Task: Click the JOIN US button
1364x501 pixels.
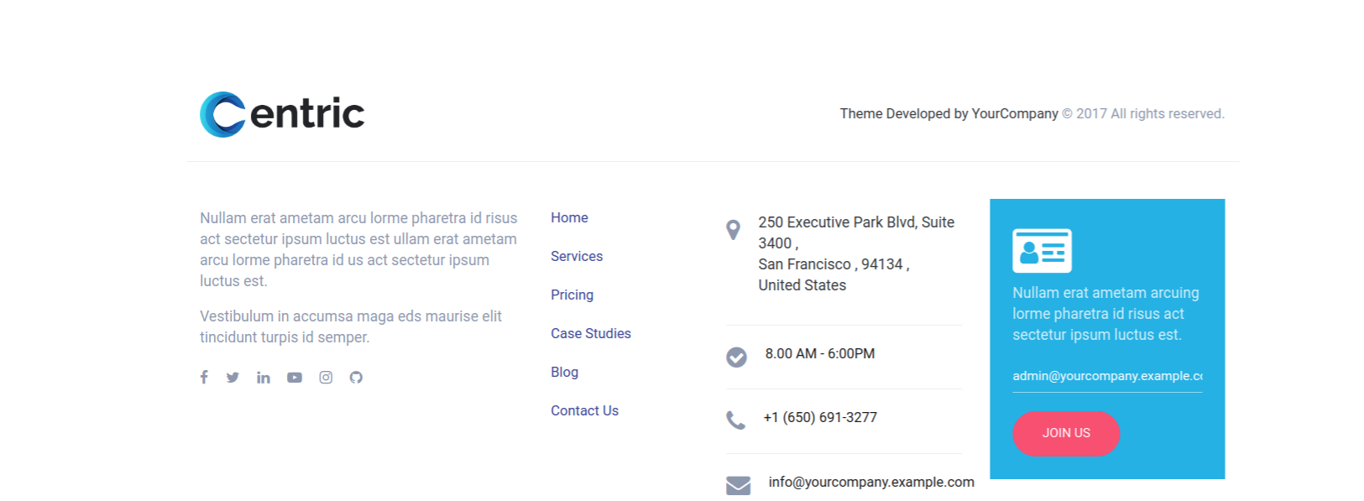Action: tap(1066, 433)
